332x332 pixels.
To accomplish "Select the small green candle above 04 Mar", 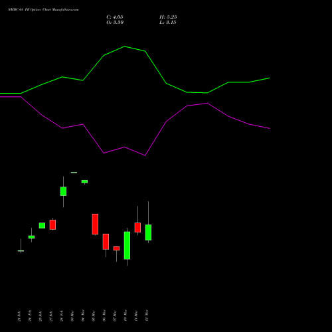I will 84,181.
